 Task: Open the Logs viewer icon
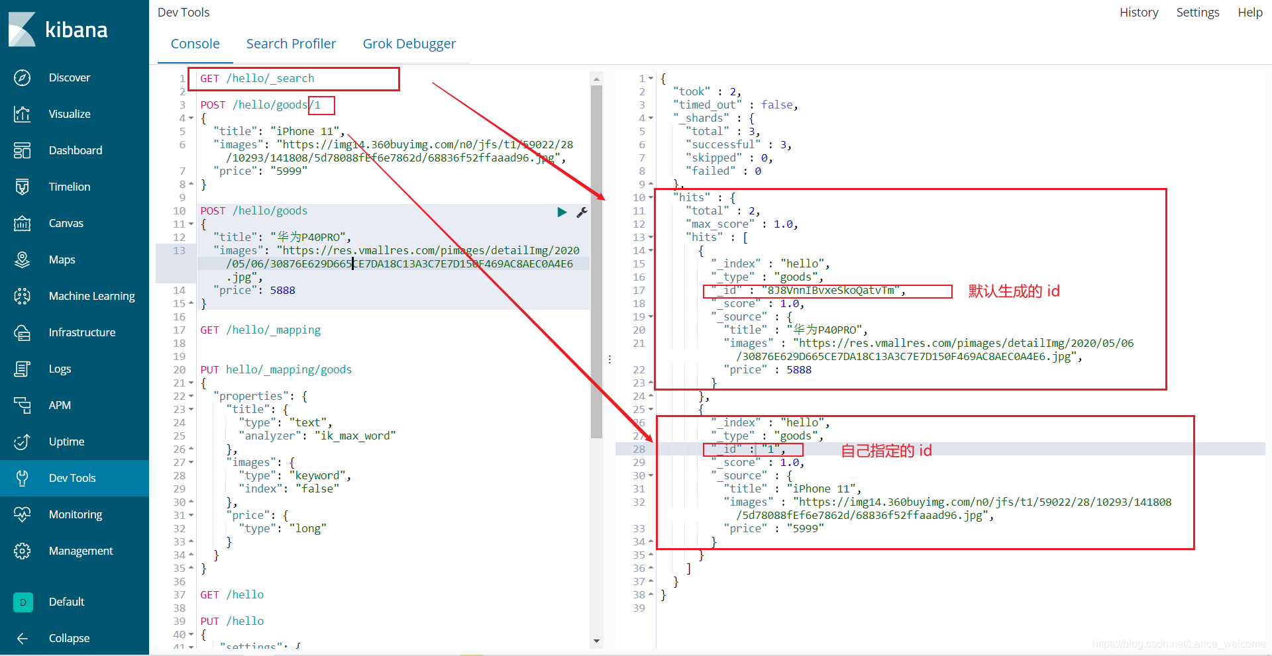23,369
